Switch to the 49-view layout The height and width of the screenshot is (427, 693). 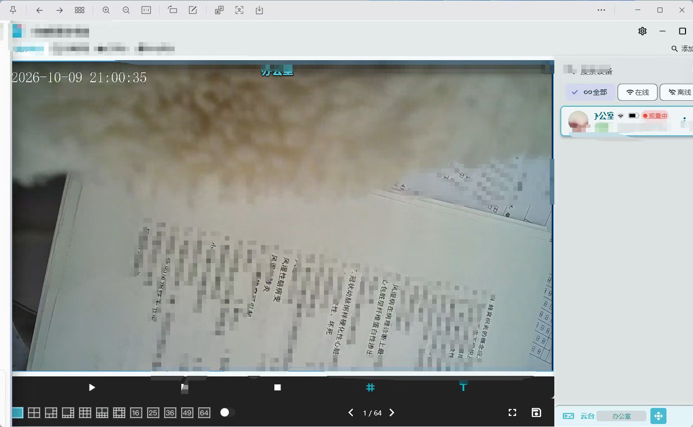(x=187, y=413)
